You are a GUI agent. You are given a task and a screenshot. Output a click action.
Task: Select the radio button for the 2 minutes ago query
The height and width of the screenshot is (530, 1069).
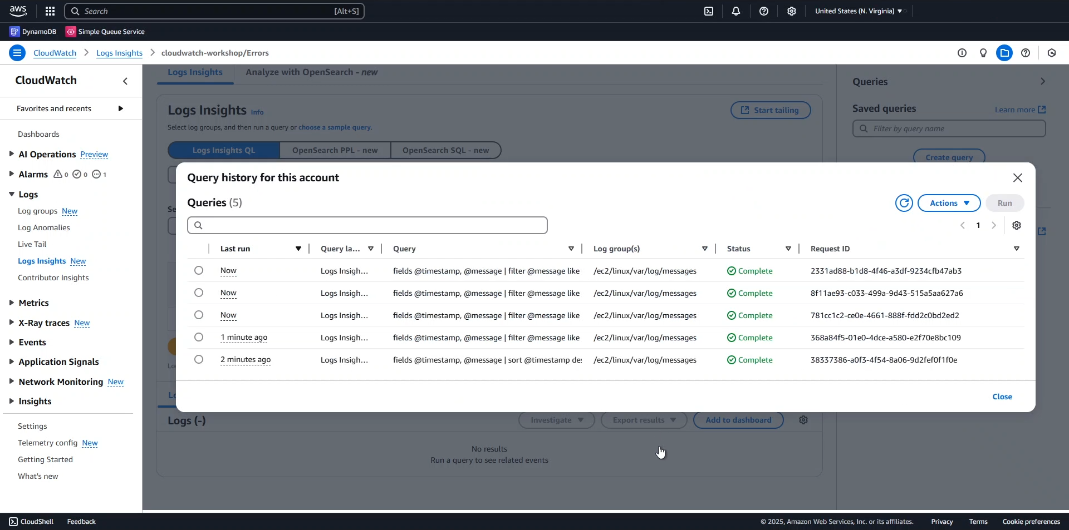pos(199,359)
